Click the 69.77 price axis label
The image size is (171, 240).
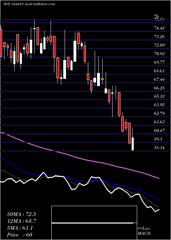[x=160, y=62]
